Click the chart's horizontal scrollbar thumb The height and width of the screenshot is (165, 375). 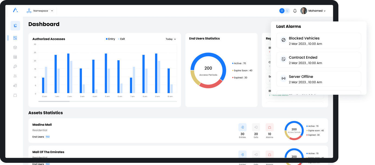(x=54, y=101)
